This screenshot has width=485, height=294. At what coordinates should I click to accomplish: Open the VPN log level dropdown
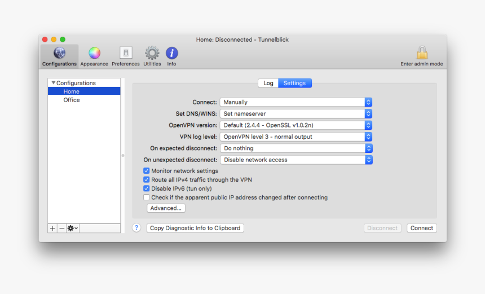pyautogui.click(x=296, y=137)
